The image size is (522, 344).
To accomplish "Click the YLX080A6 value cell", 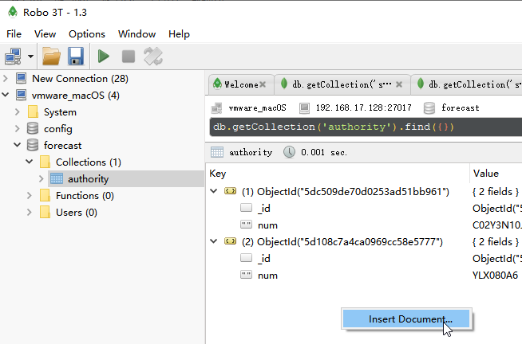I will [x=495, y=276].
